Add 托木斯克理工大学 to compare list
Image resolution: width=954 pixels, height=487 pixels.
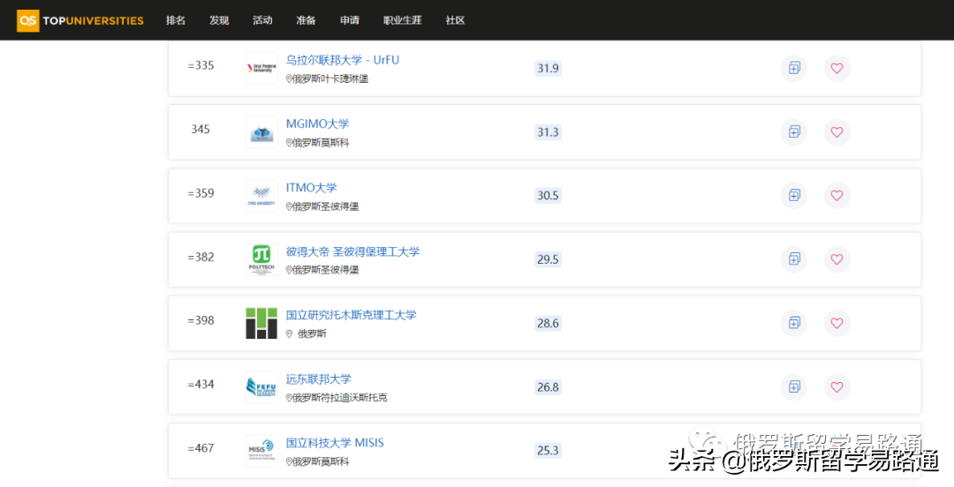tap(794, 323)
